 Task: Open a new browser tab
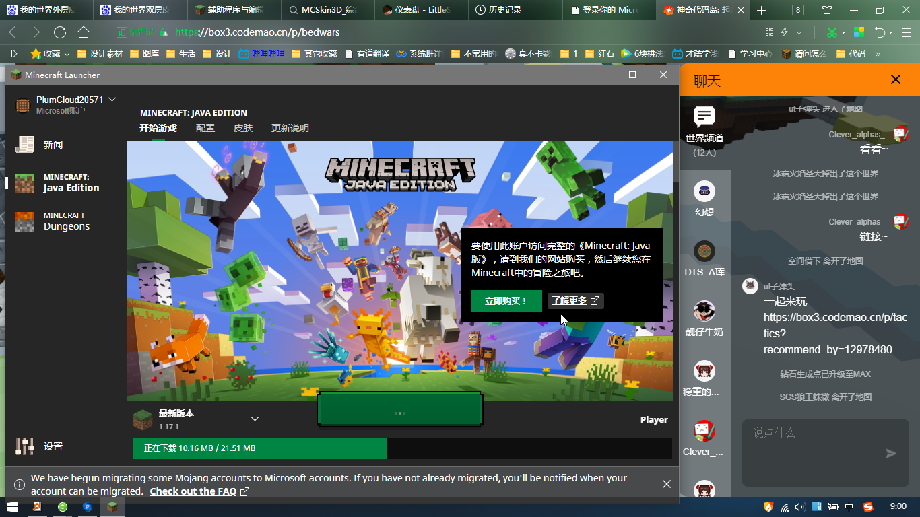tap(762, 10)
